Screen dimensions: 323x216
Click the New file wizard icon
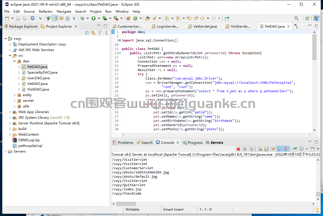[x=7, y=18]
